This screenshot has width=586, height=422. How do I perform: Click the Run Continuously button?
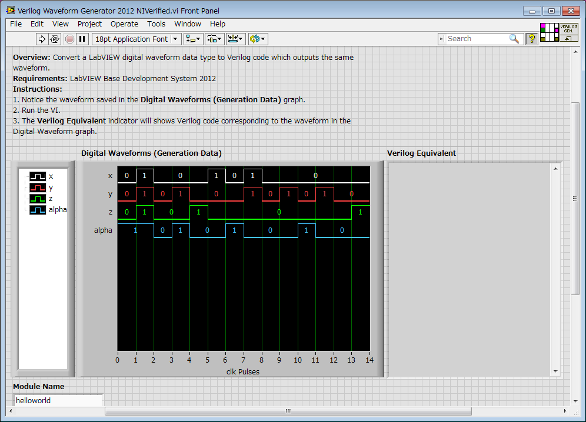pos(55,39)
